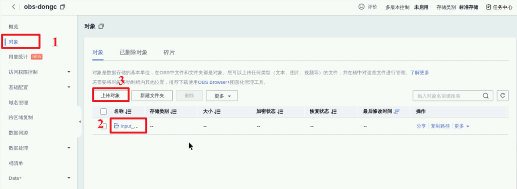Refresh the object list
Image resolution: width=517 pixels, height=189 pixels.
point(502,95)
